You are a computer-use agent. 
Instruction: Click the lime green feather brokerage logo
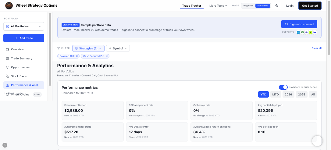311,32
